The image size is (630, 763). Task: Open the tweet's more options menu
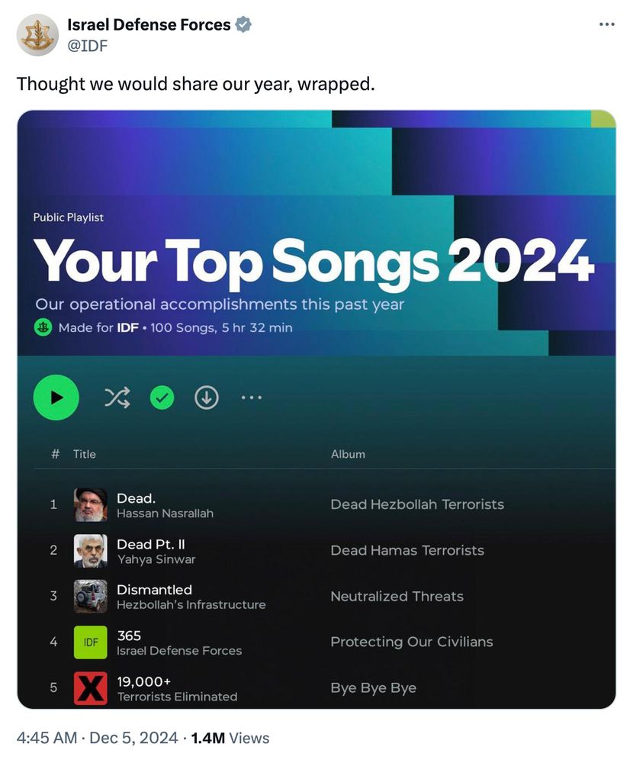606,24
